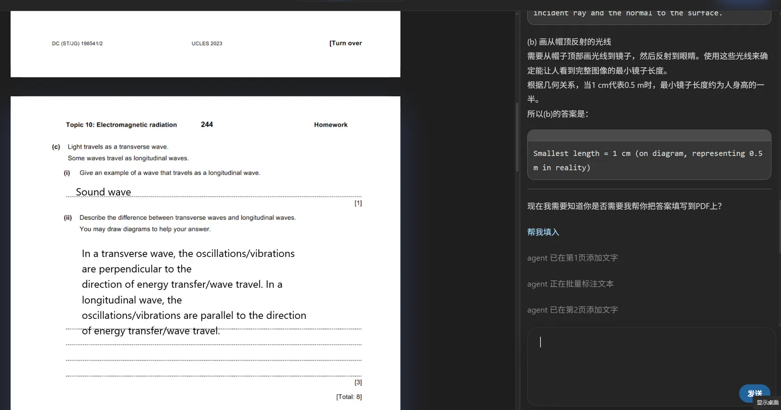Click the '[Total: 8]' marks label
This screenshot has width=781, height=410.
[x=349, y=397]
